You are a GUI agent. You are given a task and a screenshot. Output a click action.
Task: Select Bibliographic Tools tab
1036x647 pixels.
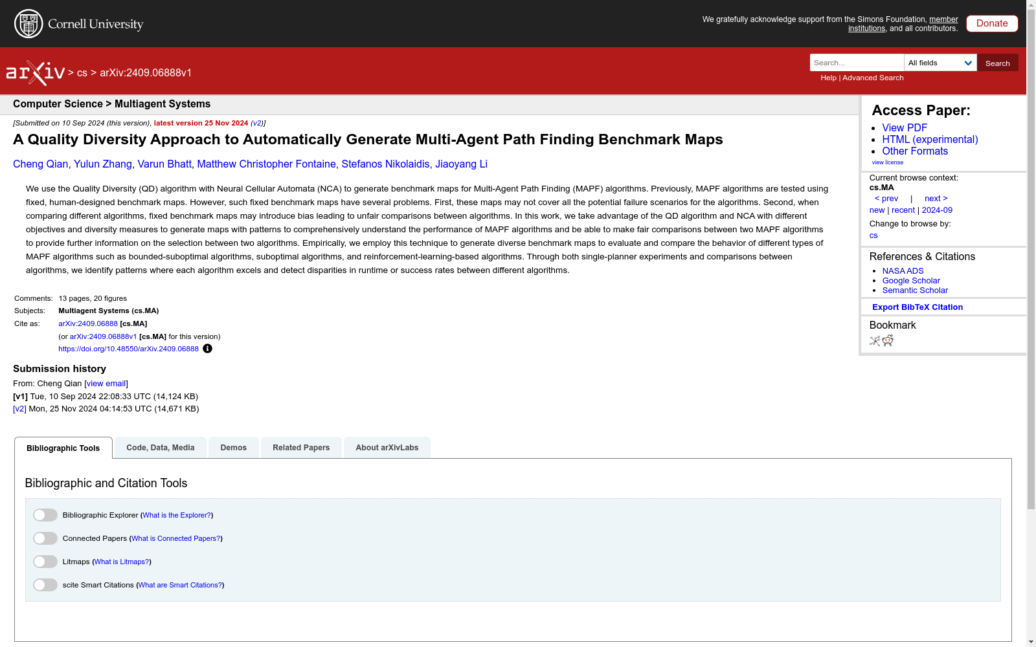(x=63, y=448)
